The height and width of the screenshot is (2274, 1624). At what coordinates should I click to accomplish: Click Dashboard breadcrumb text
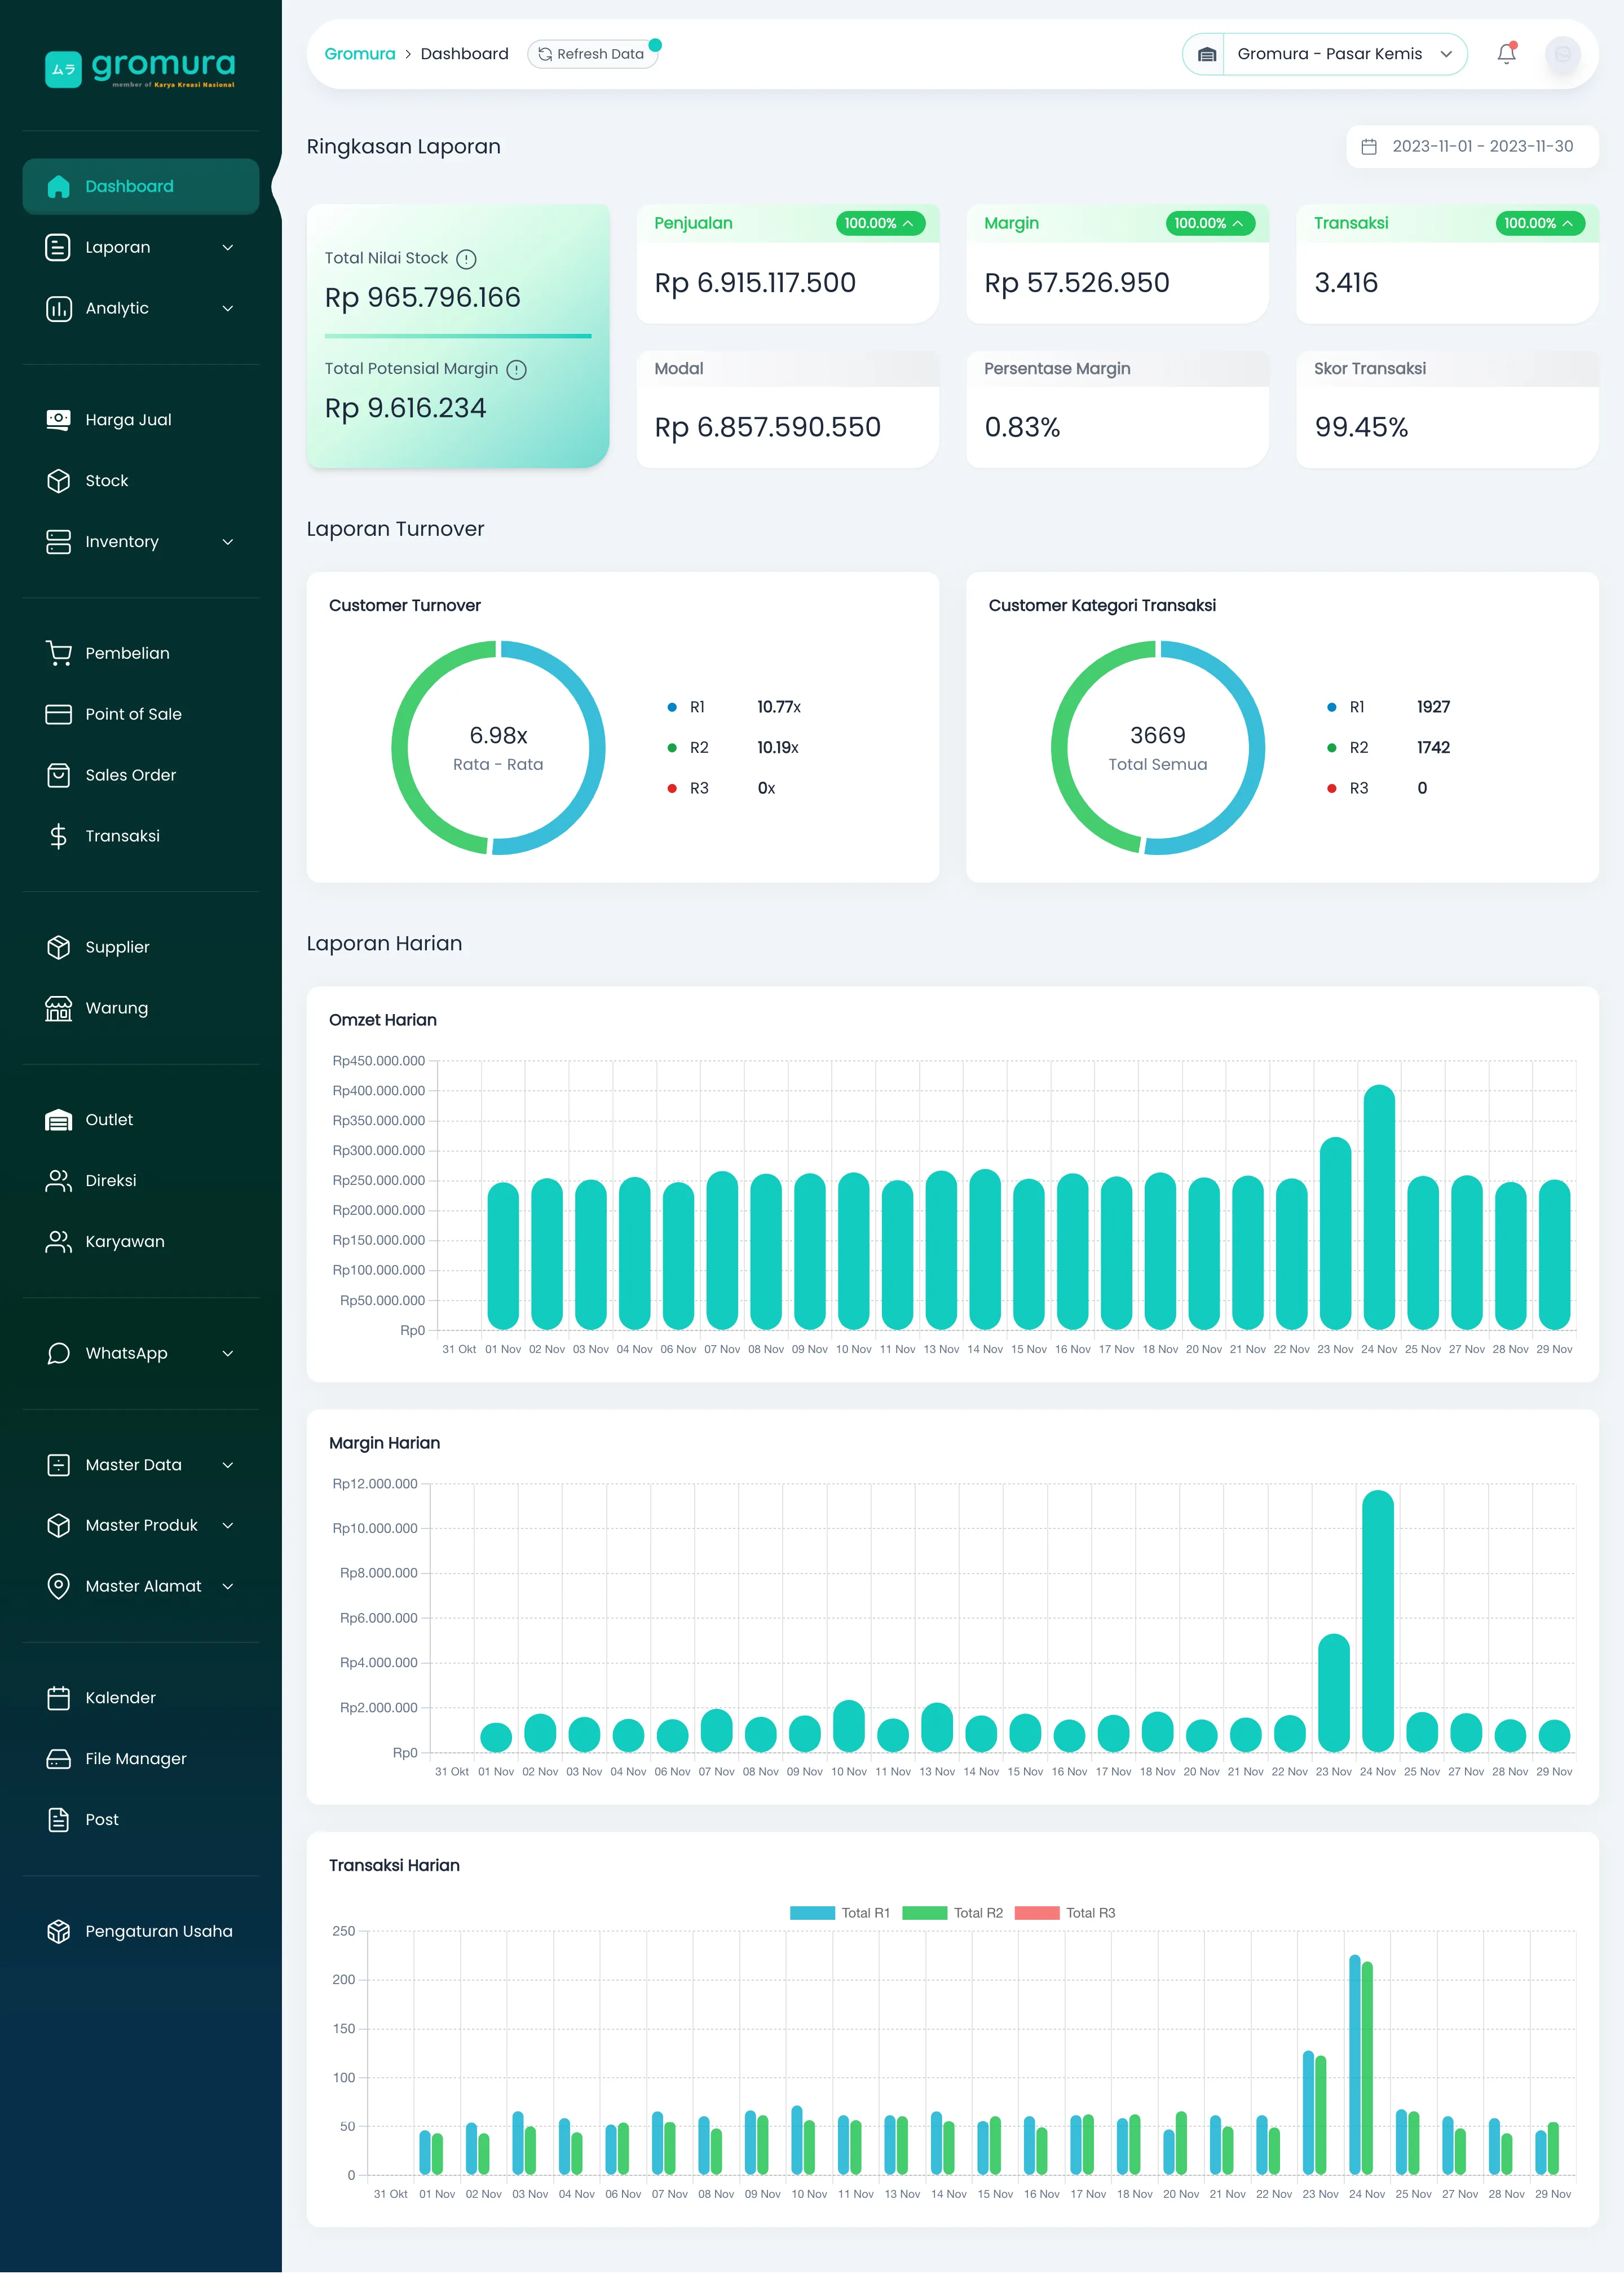point(465,54)
